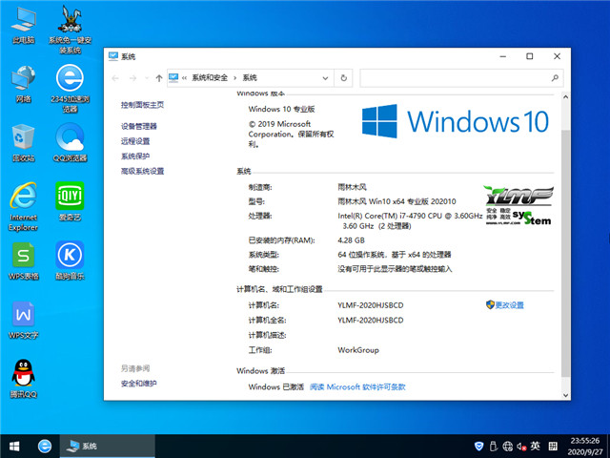
Task: Open 安全和维护 link
Action: [138, 384]
